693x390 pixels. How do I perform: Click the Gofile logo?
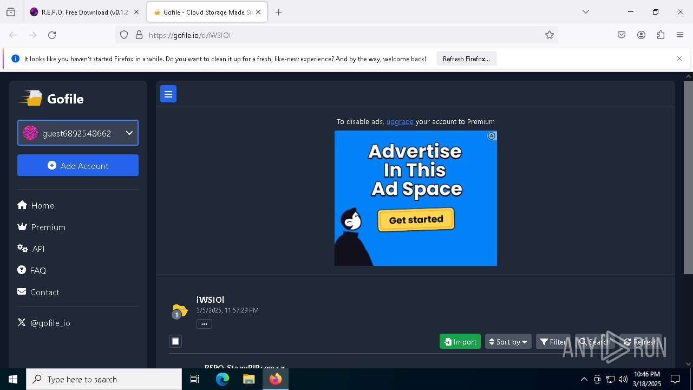[52, 99]
